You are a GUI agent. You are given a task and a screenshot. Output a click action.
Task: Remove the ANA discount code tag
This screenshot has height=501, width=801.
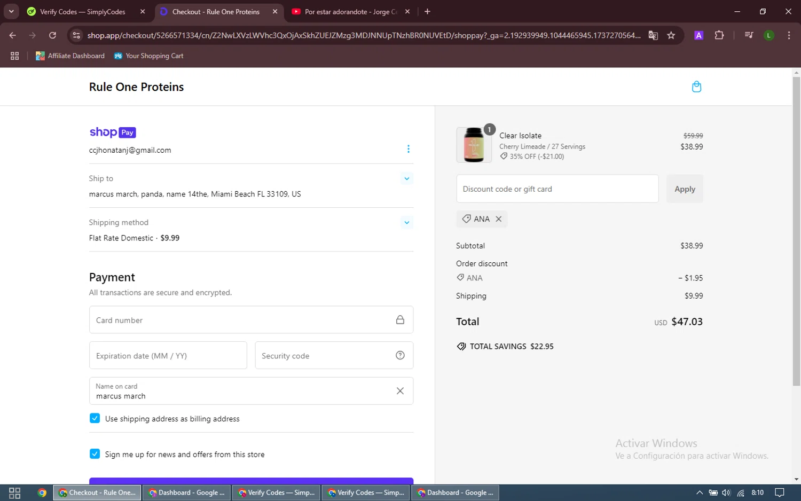(498, 219)
